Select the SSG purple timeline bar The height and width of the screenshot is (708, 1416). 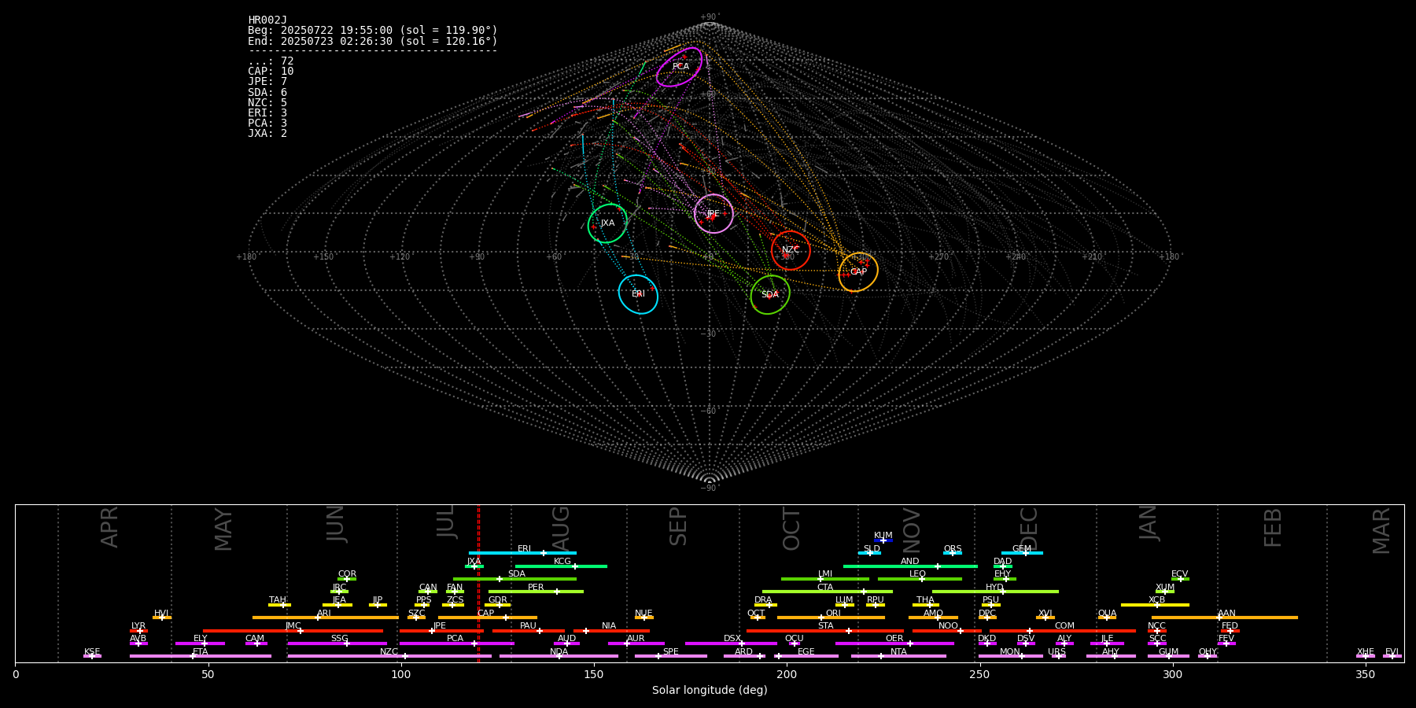point(337,643)
